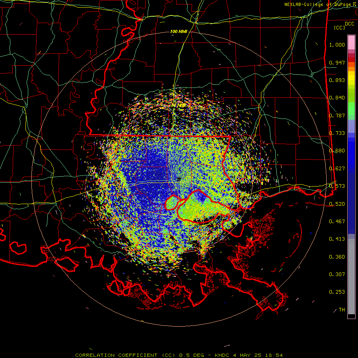
Task: Click the [CC] units label
Action: click(339, 27)
